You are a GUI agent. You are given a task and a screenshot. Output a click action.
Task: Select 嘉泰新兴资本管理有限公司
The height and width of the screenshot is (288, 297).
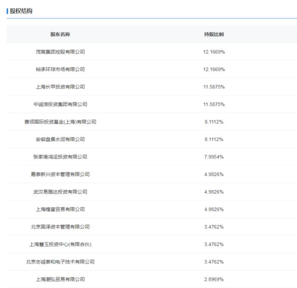coord(60,174)
